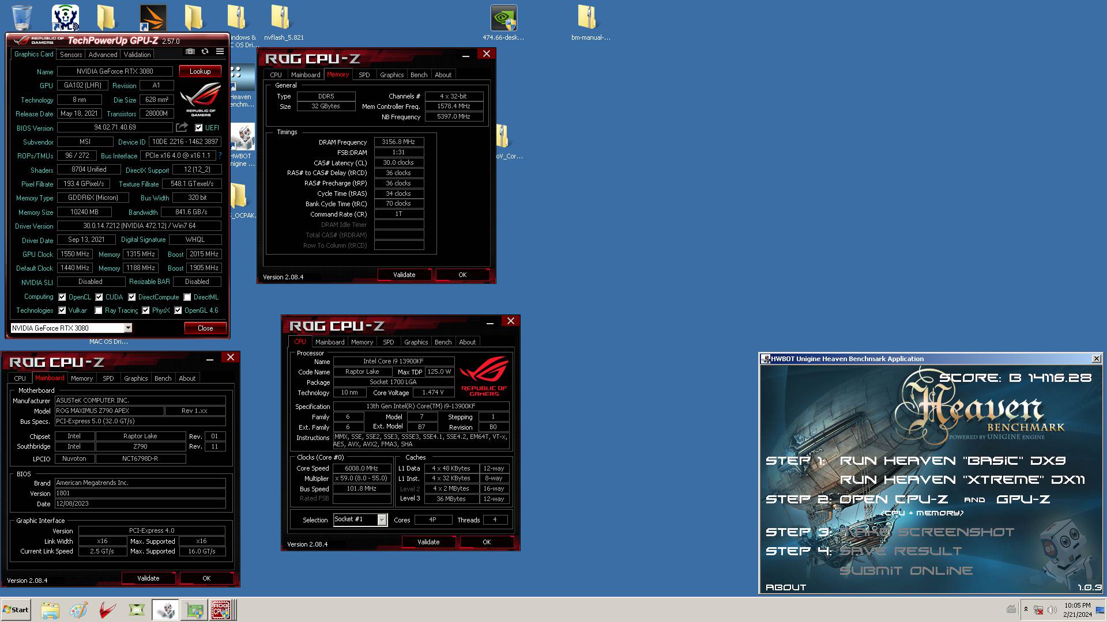Open the GPU-Z hamburger menu icon
This screenshot has width=1107, height=622.
(220, 52)
